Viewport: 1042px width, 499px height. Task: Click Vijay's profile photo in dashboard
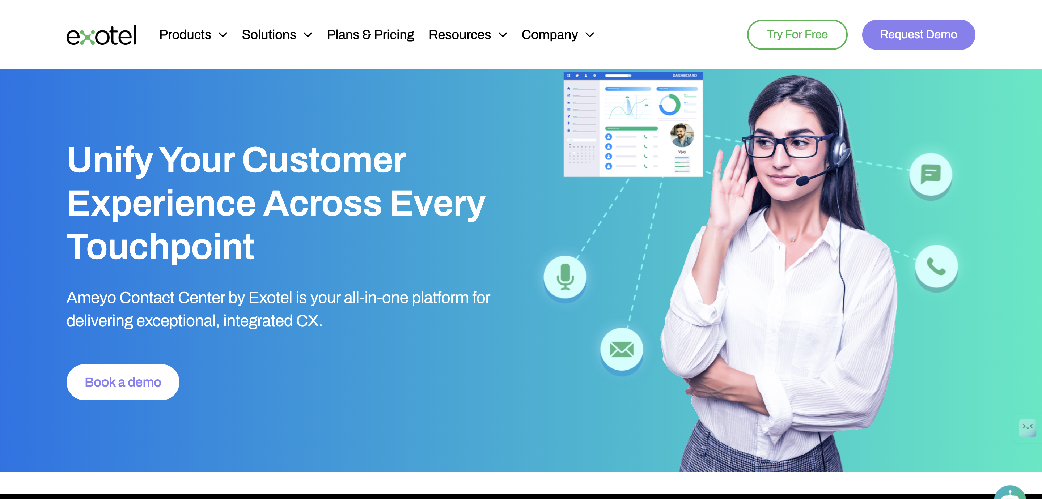tap(682, 136)
